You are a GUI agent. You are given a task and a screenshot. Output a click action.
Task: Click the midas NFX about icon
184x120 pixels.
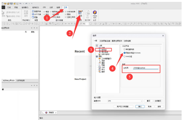tap(95, 14)
